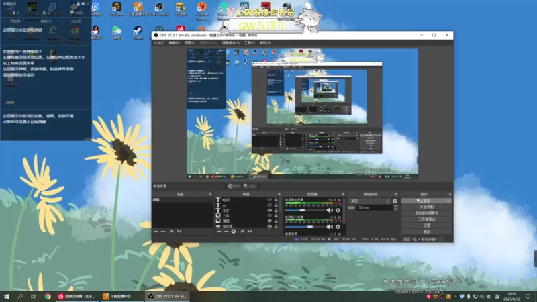Open settings gear of first mixer channel
Viewport: 537px width, 302px height.
338,210
